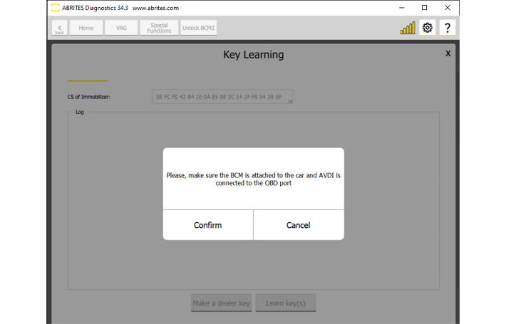Click the ABRITES logo in title bar
This screenshot has height=324, width=506.
click(x=55, y=8)
